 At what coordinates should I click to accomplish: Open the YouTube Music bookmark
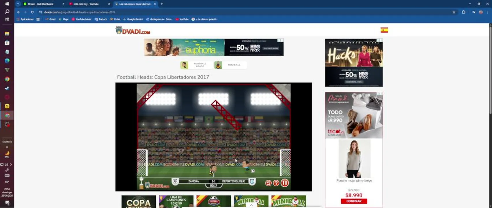coord(82,19)
